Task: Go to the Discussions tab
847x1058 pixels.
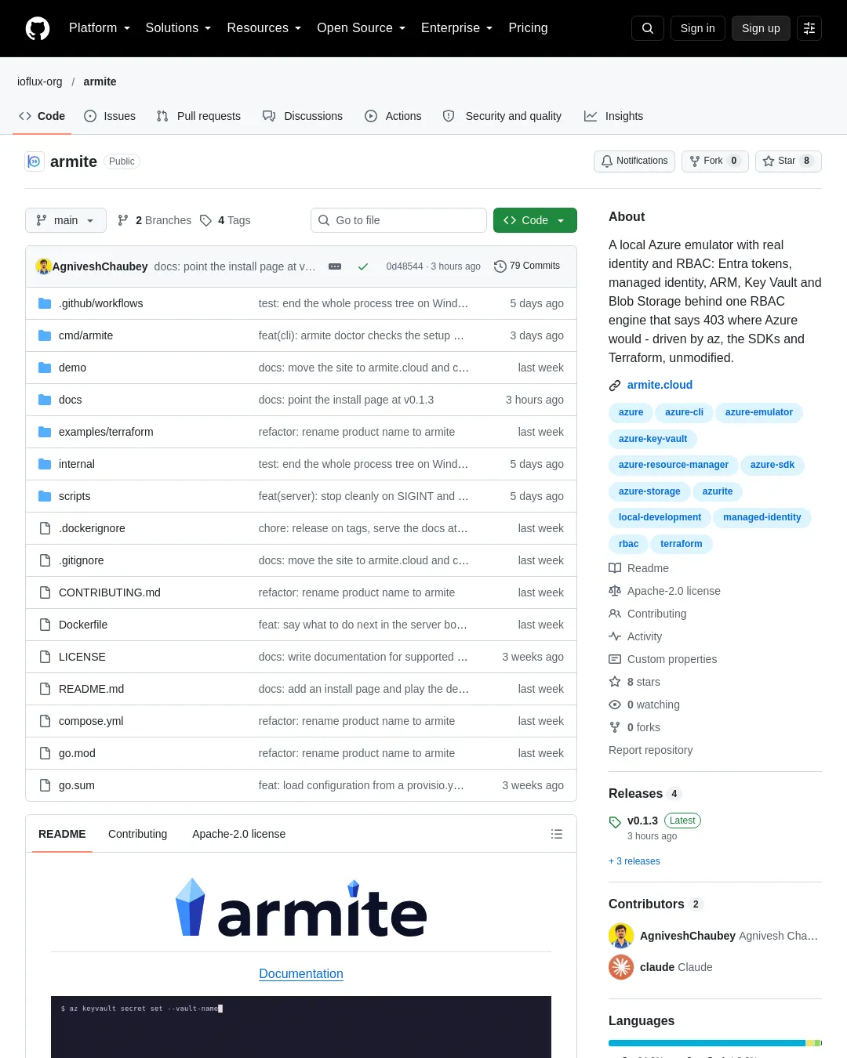Action: click(x=303, y=116)
